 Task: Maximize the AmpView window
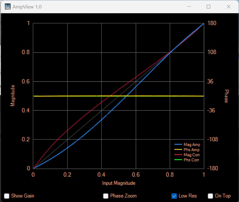coord(209,7)
